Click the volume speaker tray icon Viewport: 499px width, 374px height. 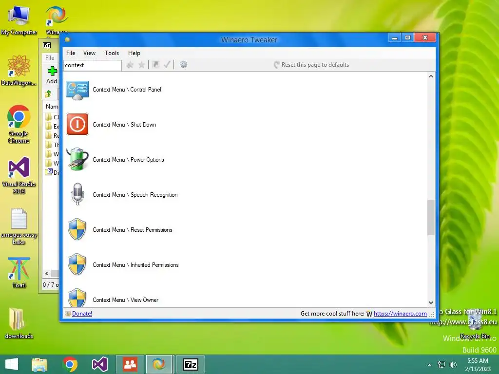click(x=453, y=365)
